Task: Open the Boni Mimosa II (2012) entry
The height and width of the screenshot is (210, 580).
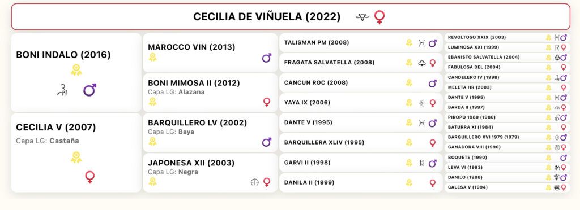Action: (210, 93)
